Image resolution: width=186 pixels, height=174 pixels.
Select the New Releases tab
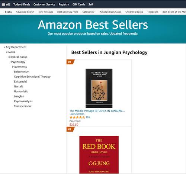46,12
